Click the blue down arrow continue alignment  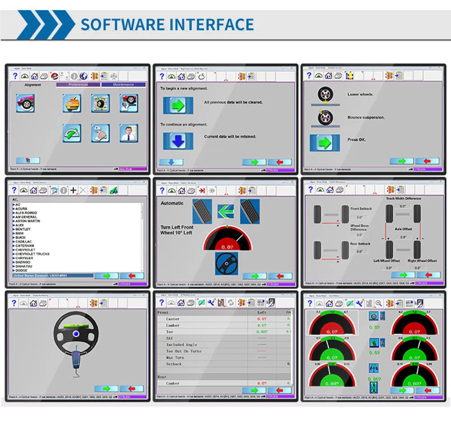pyautogui.click(x=178, y=141)
